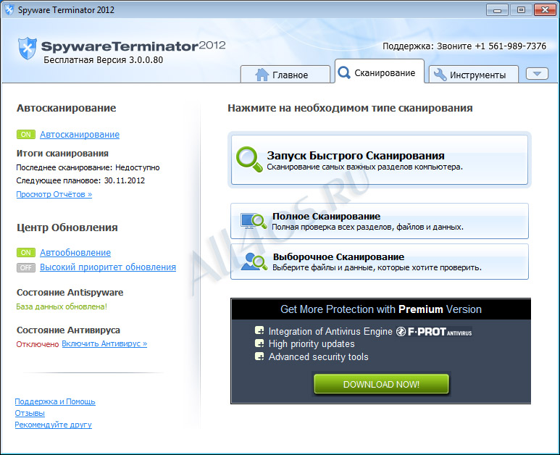The width and height of the screenshot is (560, 455).
Task: Click the Автообновление link
Action: pyautogui.click(x=75, y=253)
